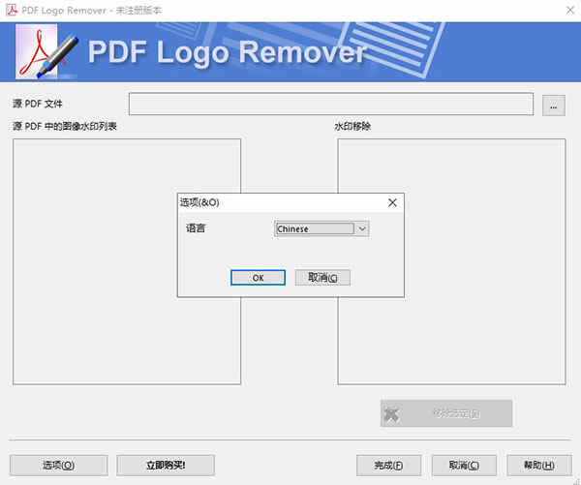Screen dimensions: 581x485
Task: Click inside the image watermark list box
Action: click(127, 261)
